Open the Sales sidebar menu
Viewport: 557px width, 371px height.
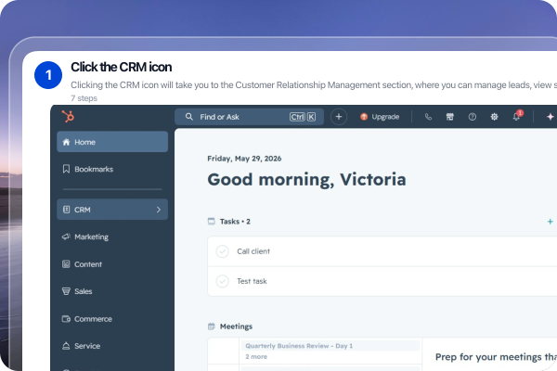point(112,291)
